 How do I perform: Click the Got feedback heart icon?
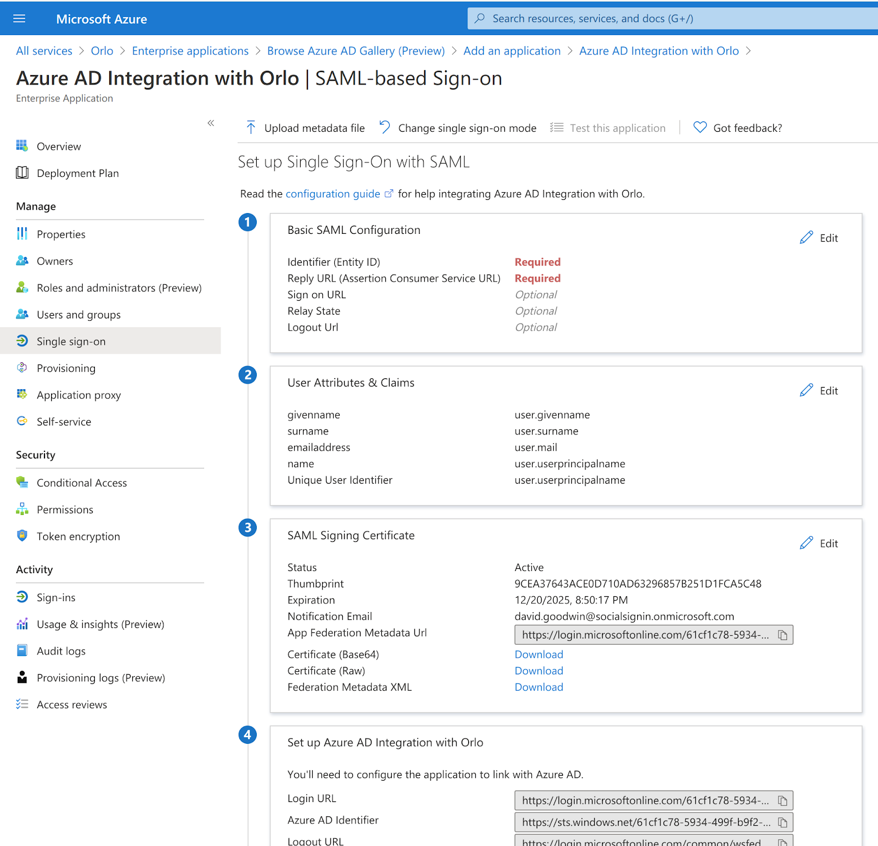click(x=700, y=127)
